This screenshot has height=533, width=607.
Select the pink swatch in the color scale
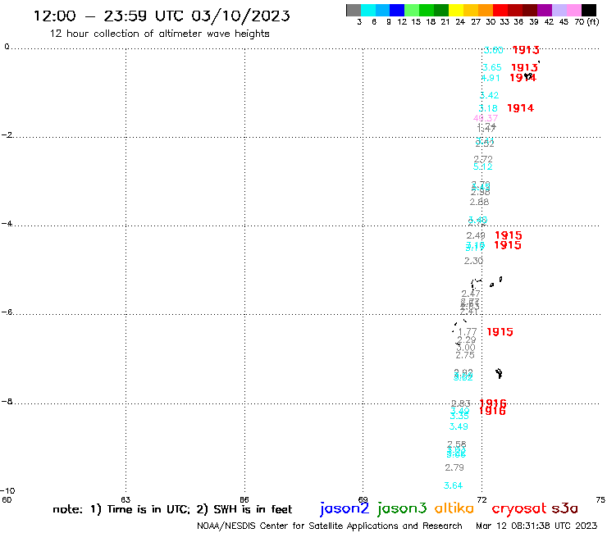[x=574, y=10]
